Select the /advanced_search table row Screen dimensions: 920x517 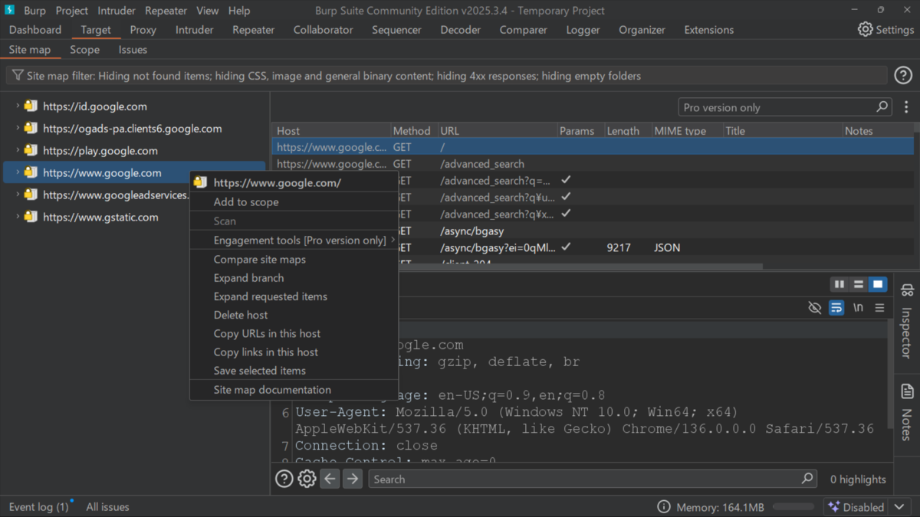pos(593,164)
